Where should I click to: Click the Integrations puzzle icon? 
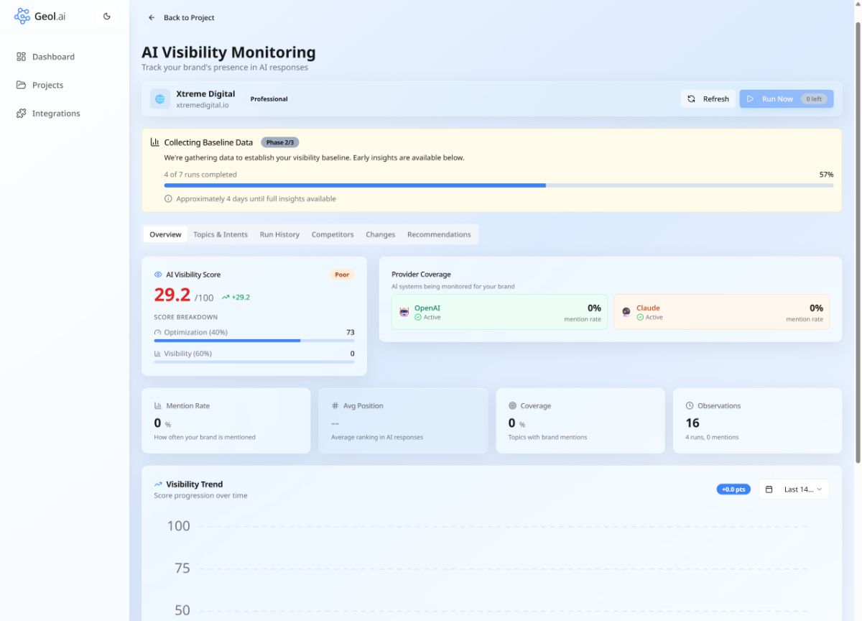22,114
